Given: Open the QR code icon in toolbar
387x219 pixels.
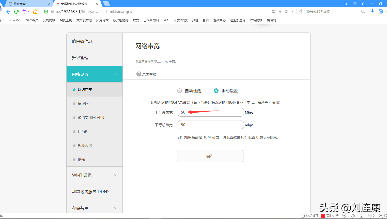Looking at the screenshot, I should click(274, 11).
